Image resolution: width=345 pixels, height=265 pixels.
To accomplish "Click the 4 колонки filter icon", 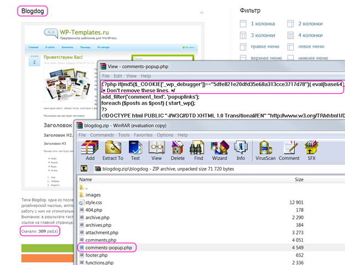I will coord(290,35).
